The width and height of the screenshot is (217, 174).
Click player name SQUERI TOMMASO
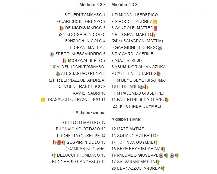(x=83, y=15)
